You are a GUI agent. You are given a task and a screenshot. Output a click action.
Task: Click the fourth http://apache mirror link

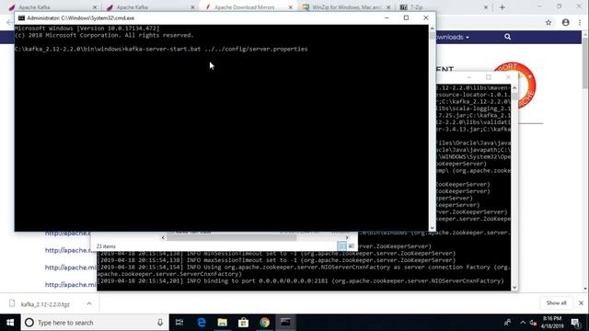point(71,285)
